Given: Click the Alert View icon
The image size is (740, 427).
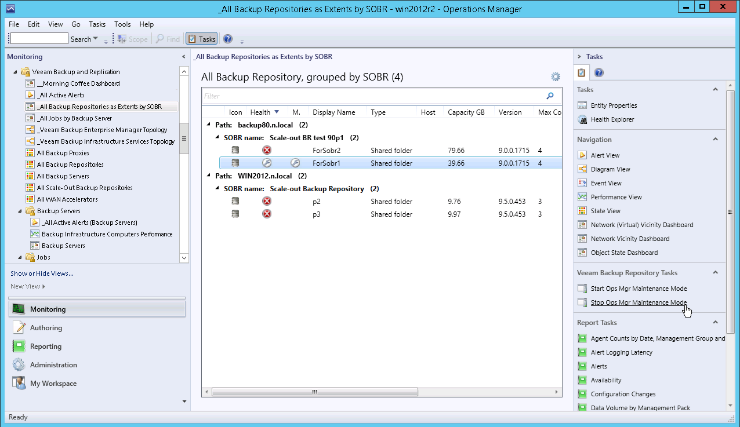Looking at the screenshot, I should [x=582, y=155].
